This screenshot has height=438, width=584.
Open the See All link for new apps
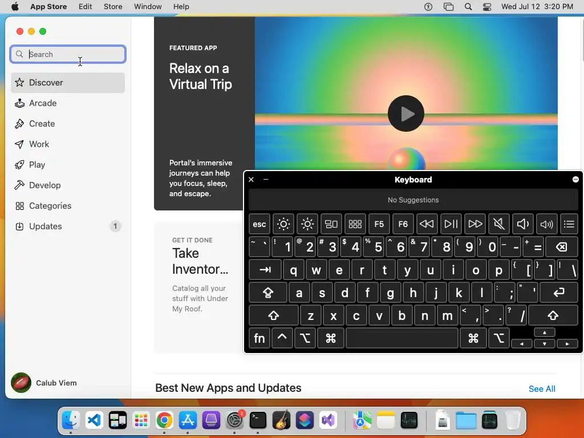542,389
